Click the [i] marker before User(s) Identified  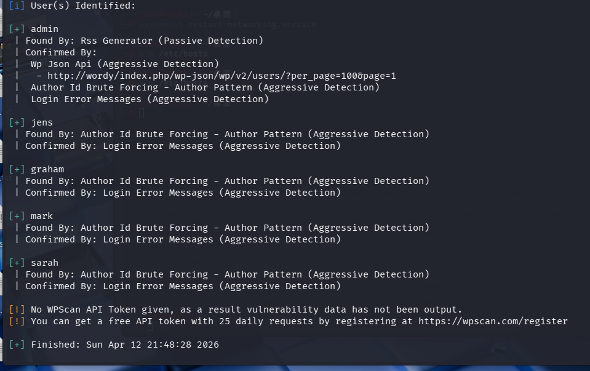(17, 6)
